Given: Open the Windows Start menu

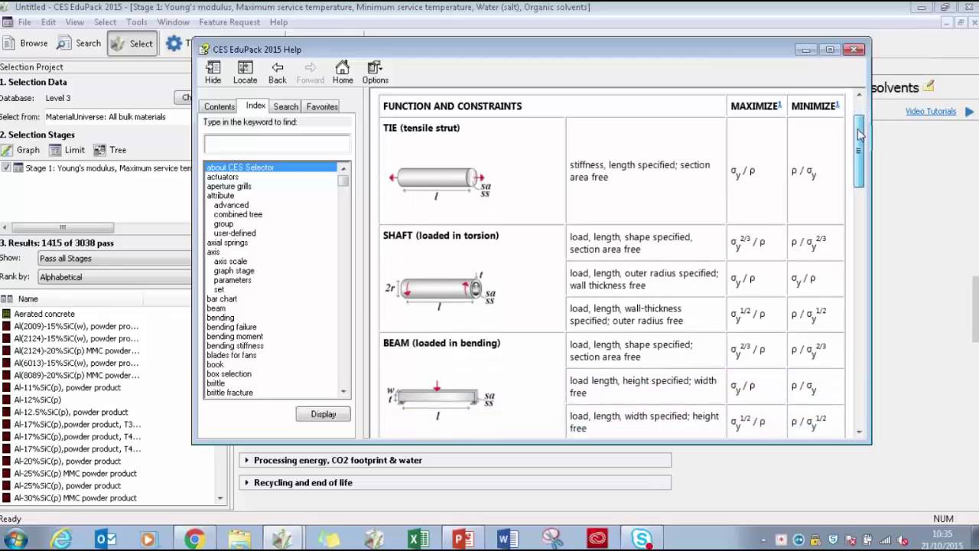Looking at the screenshot, I should 15,539.
